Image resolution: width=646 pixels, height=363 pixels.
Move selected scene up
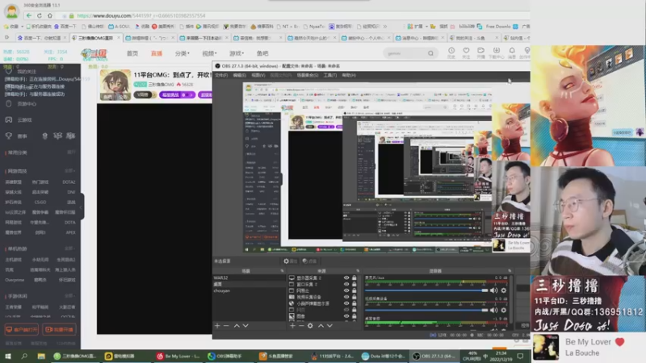(237, 326)
